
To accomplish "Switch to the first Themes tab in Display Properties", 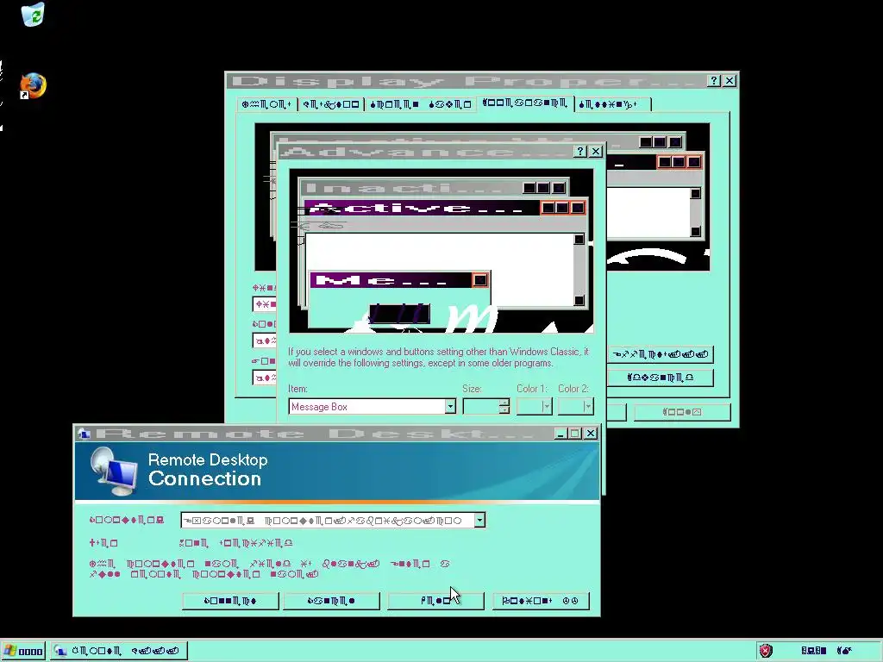I will pos(266,104).
